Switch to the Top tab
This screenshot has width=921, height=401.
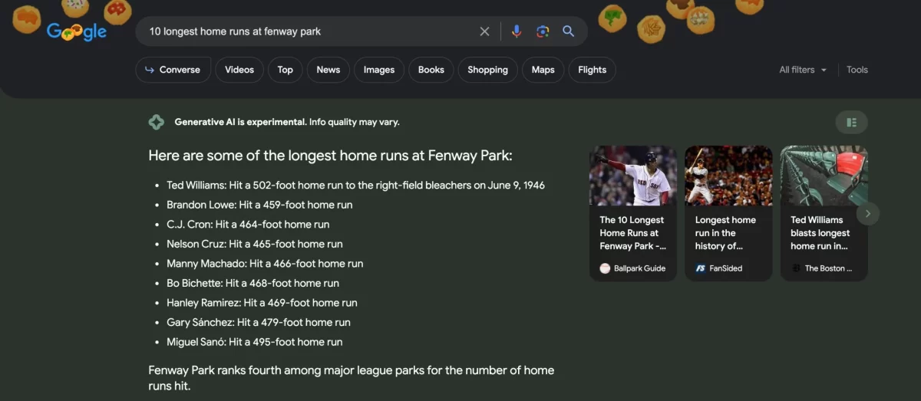(x=286, y=70)
